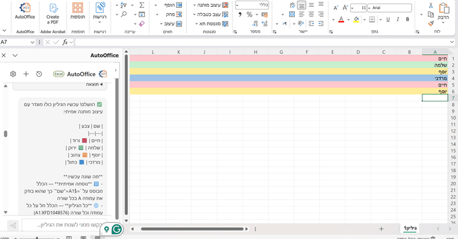Select the Format Painter brush icon
The height and width of the screenshot is (239, 458).
tap(431, 24)
